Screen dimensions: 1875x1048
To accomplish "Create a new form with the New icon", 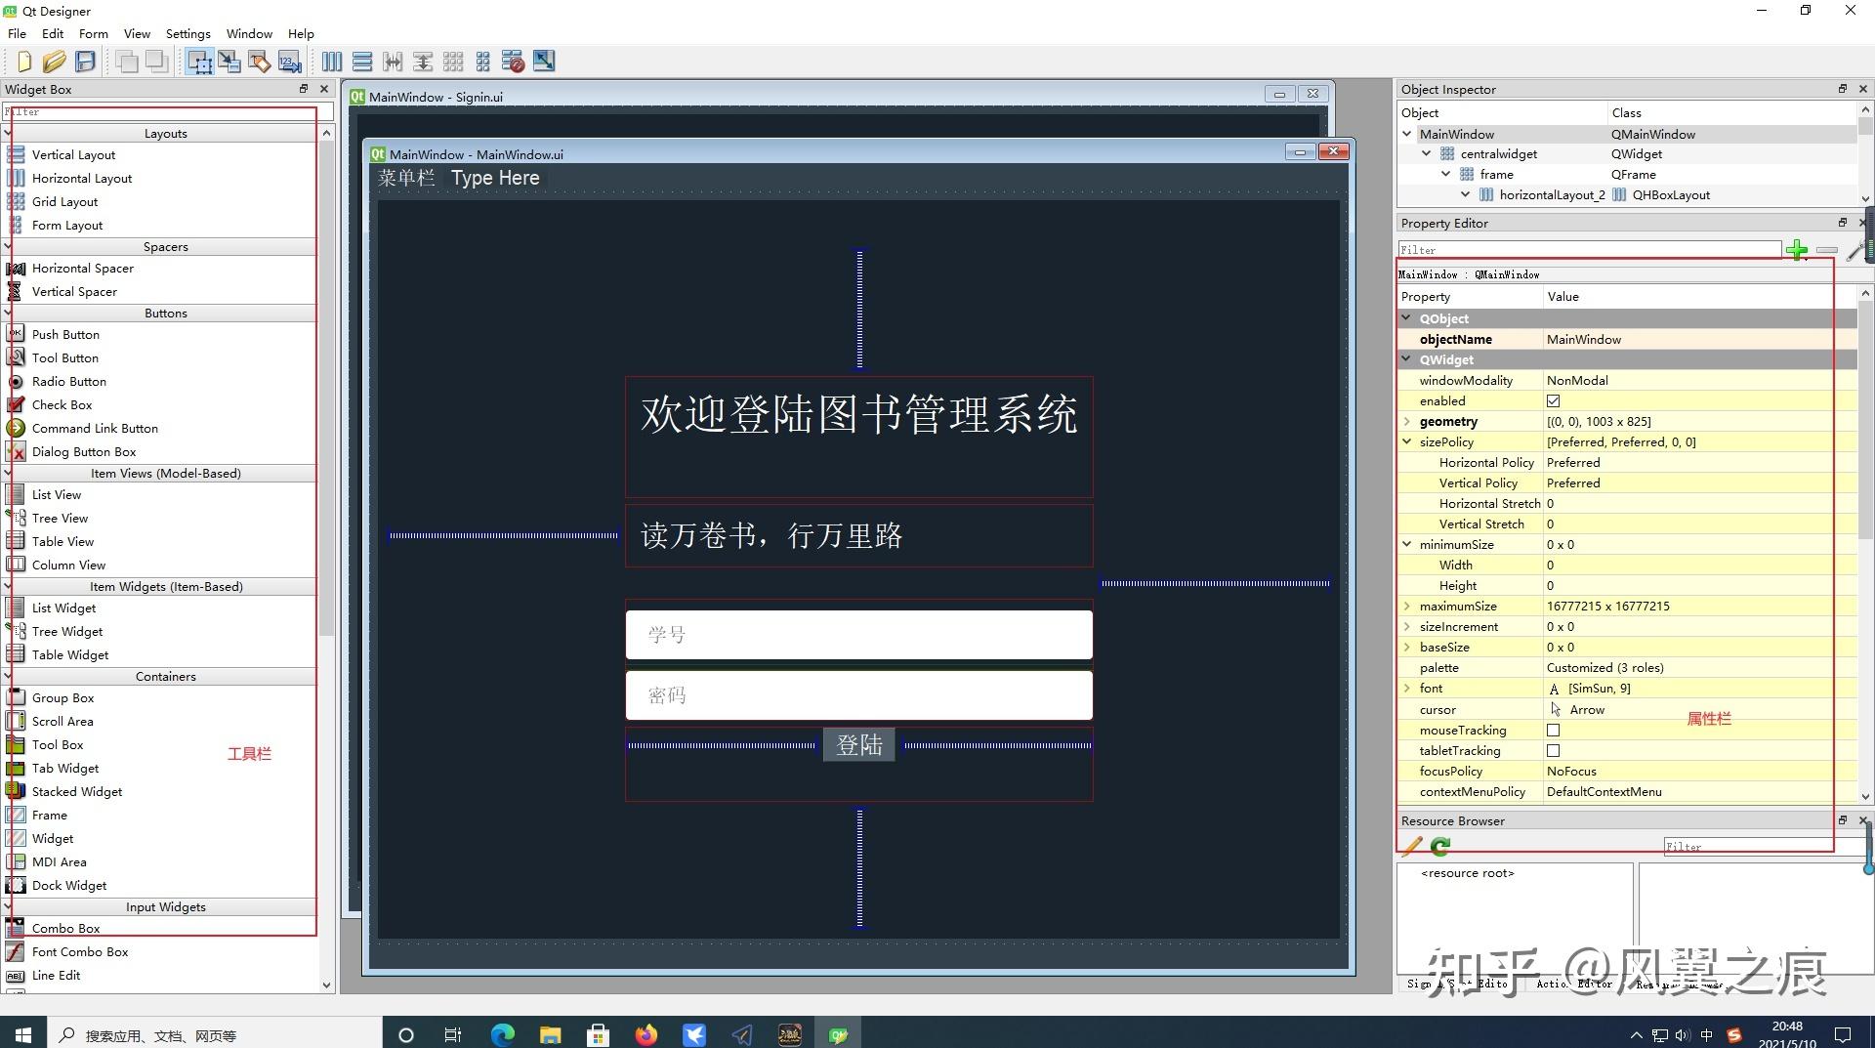I will [23, 61].
